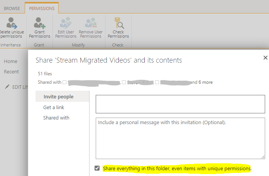
Task: Go to Home in left navigation
Action: point(11,61)
